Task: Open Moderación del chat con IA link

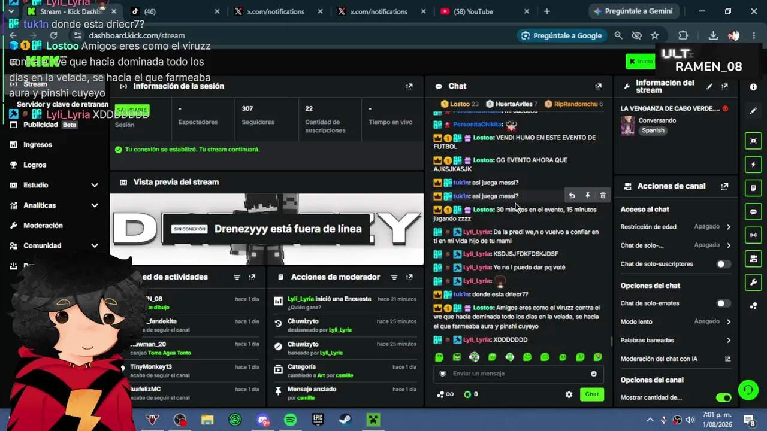Action: [x=676, y=359]
